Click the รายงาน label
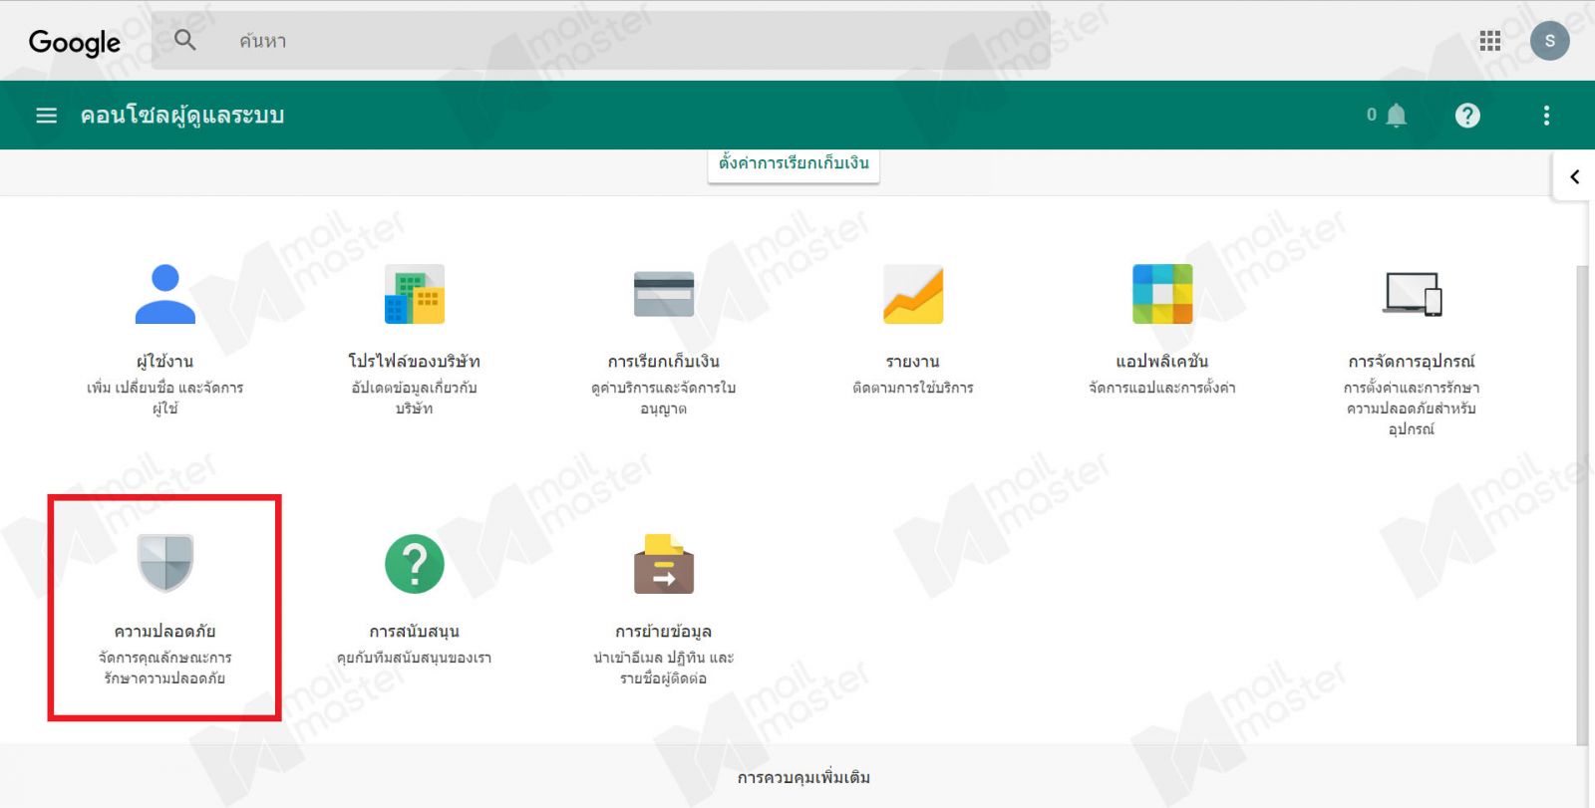 913,362
